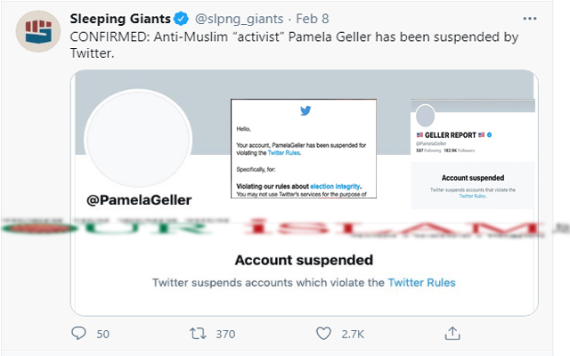Open the GELLER REPORT profile screenshot
570x356 pixels.
(473, 154)
